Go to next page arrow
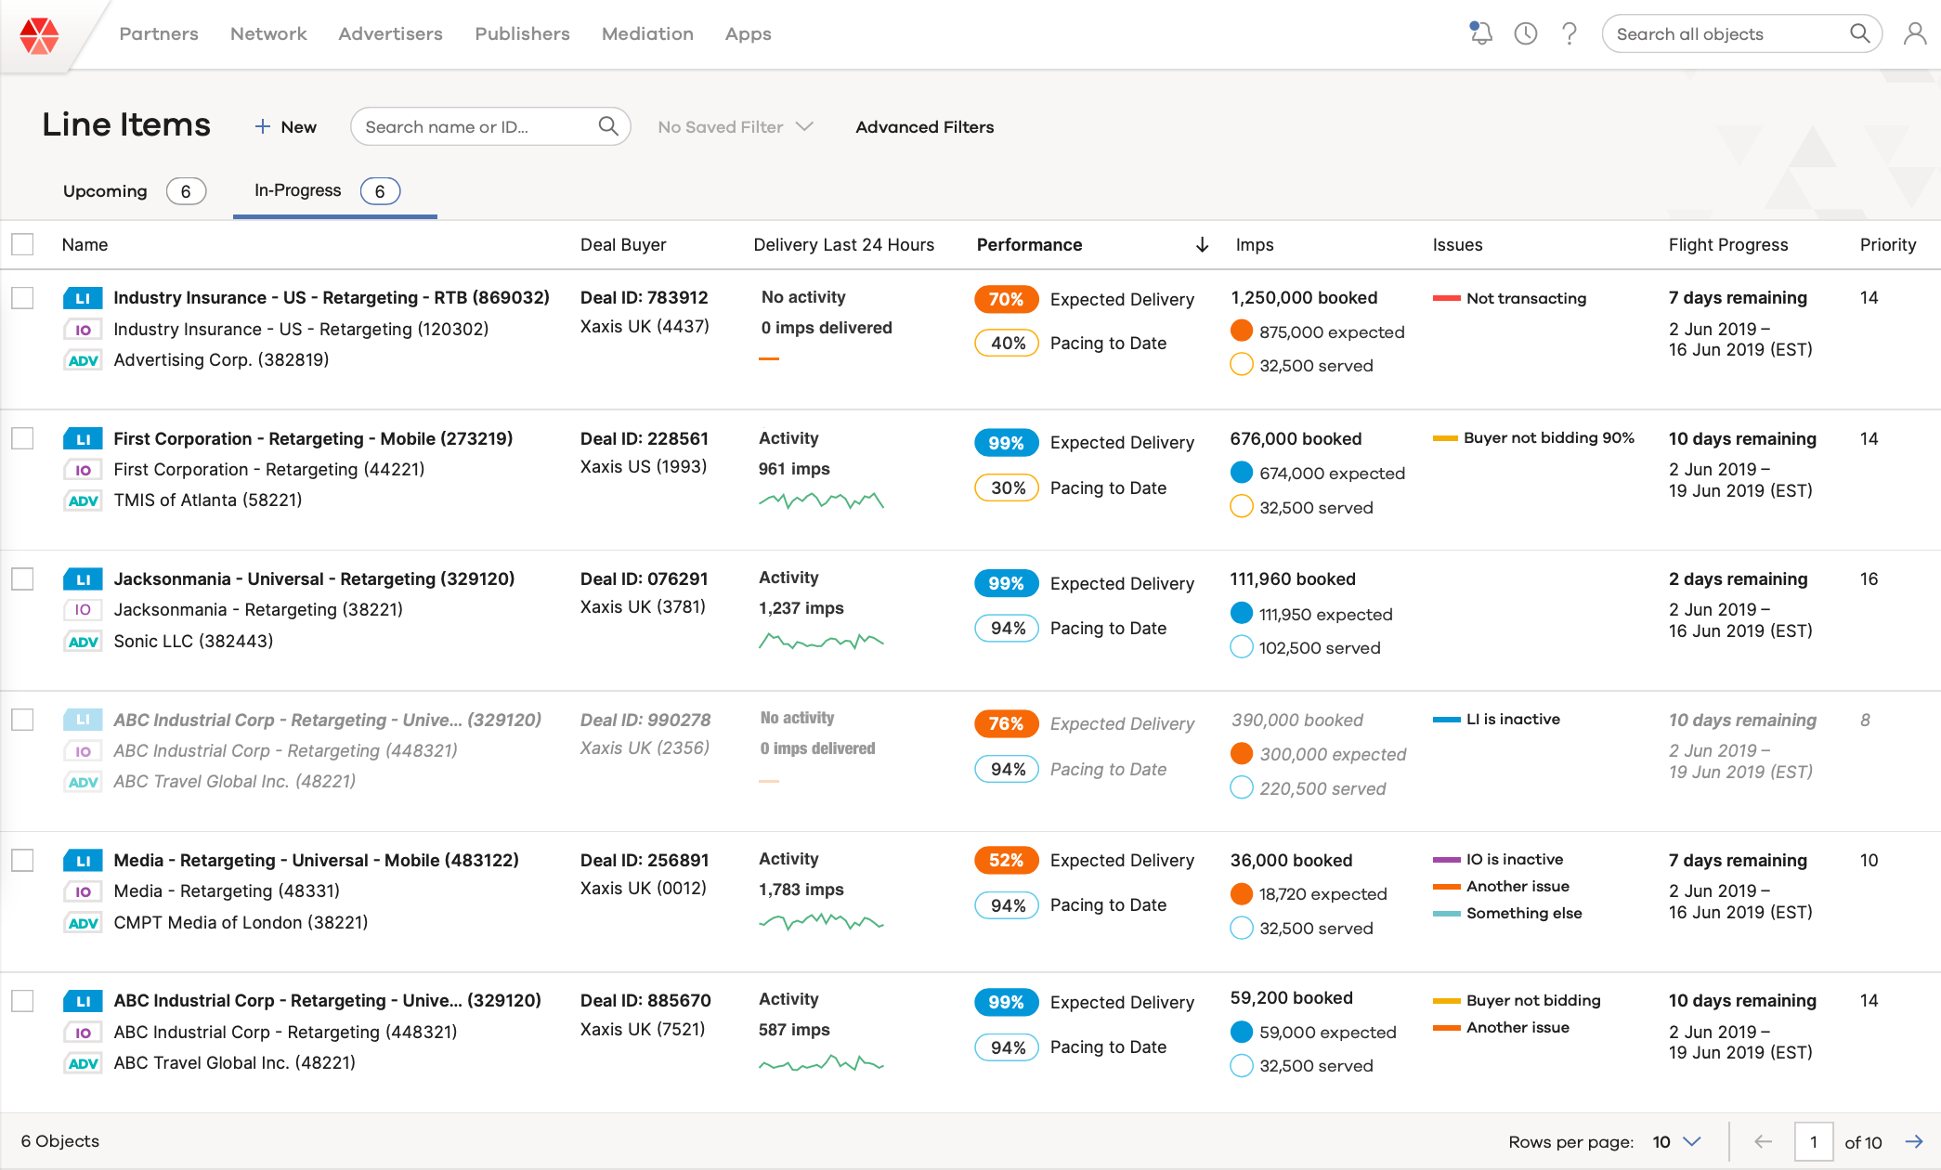Viewport: 1941px width, 1170px height. [x=1914, y=1141]
